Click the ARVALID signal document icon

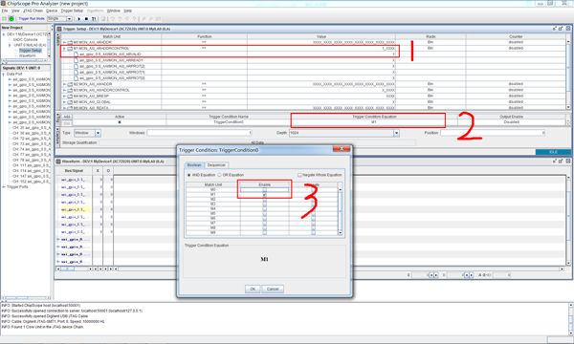(77, 54)
